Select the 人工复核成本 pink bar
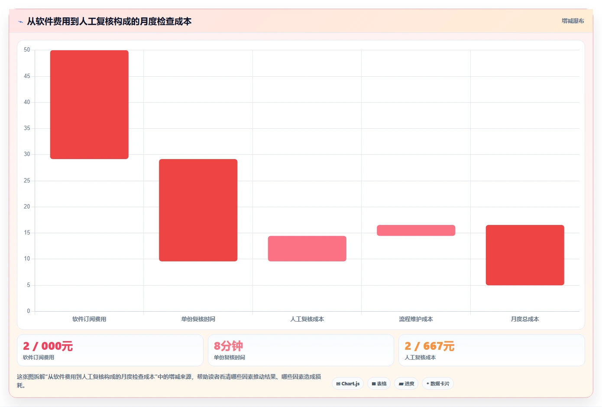The width and height of the screenshot is (602, 407). tap(307, 248)
